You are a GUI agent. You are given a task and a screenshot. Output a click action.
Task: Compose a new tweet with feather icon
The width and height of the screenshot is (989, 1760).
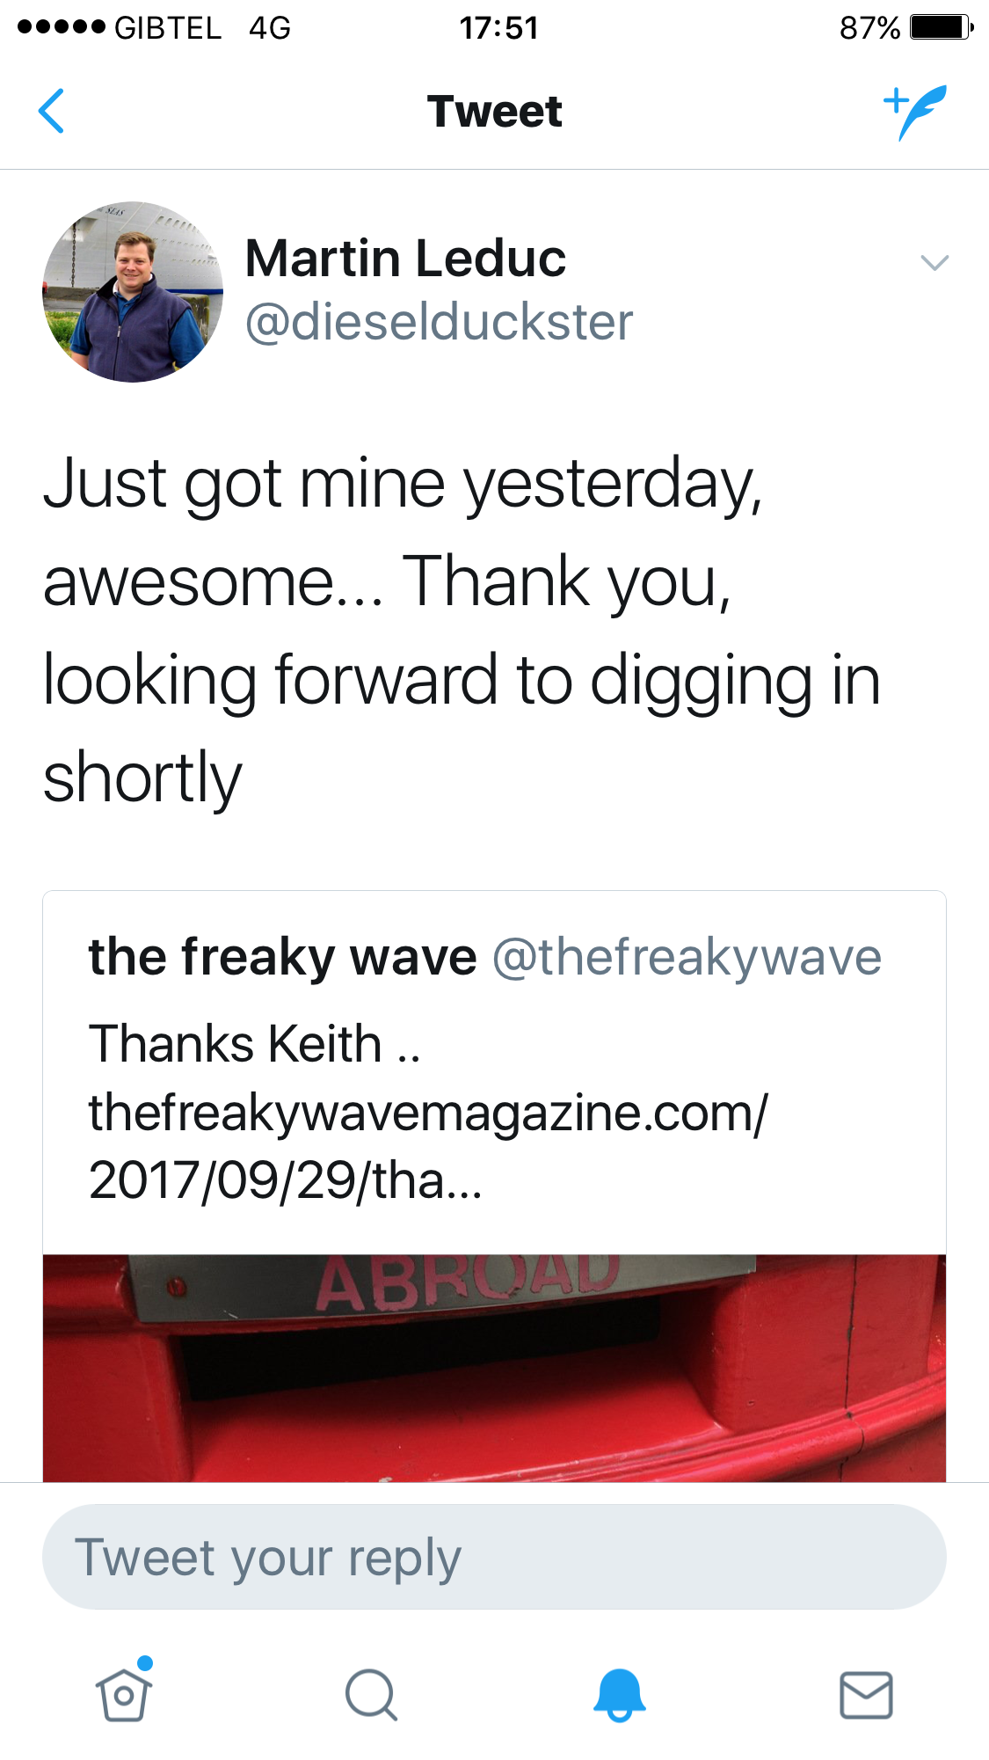[915, 112]
